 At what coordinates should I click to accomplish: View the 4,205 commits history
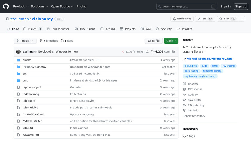tap(163, 52)
